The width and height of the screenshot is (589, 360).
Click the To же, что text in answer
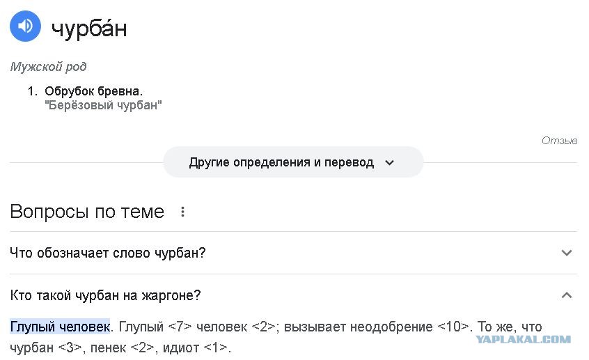(x=510, y=327)
